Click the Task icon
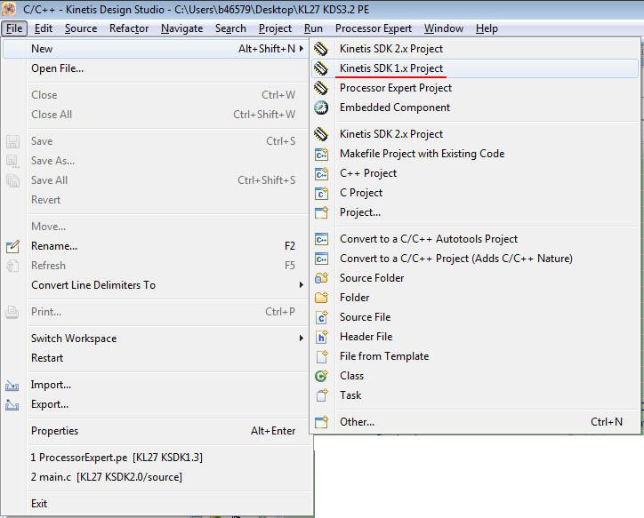This screenshot has width=644, height=518. click(321, 395)
